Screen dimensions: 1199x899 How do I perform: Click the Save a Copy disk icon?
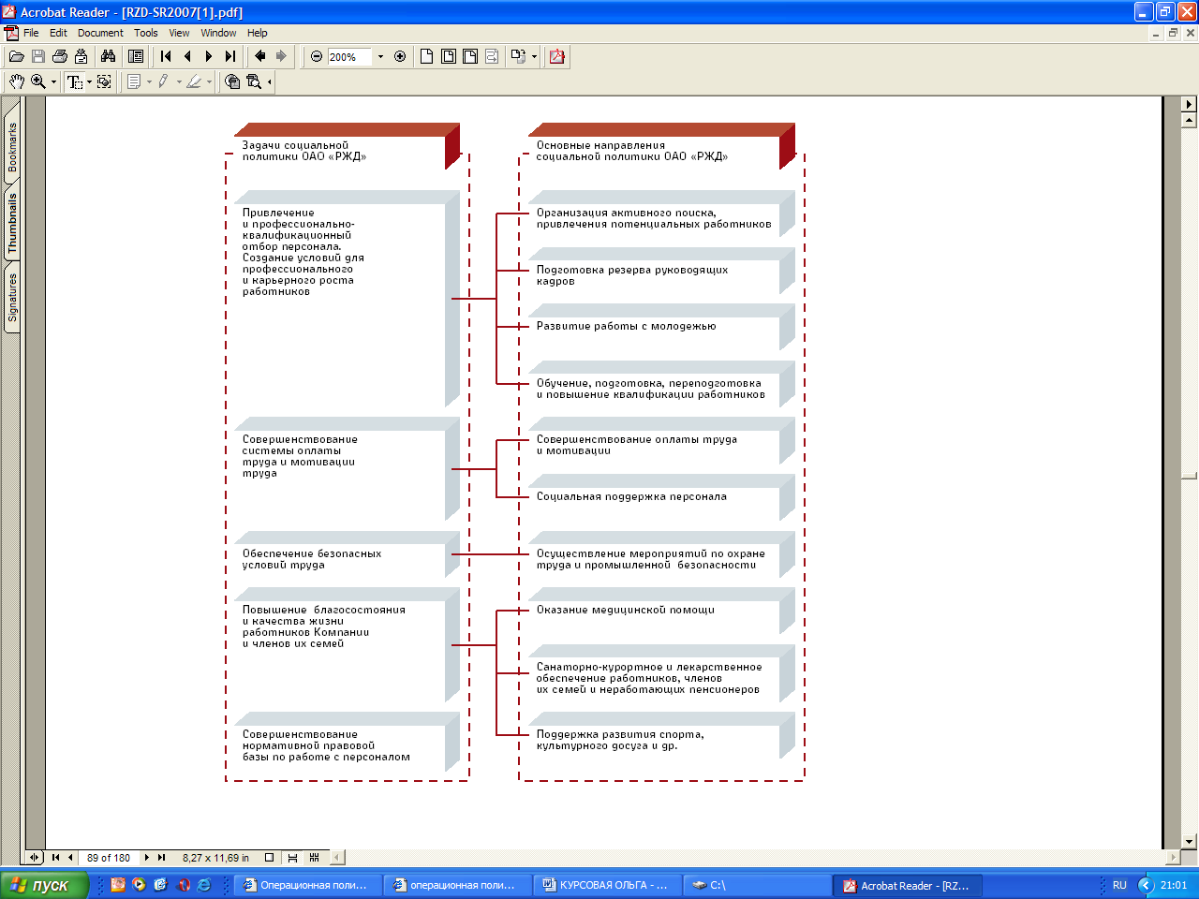pos(38,57)
